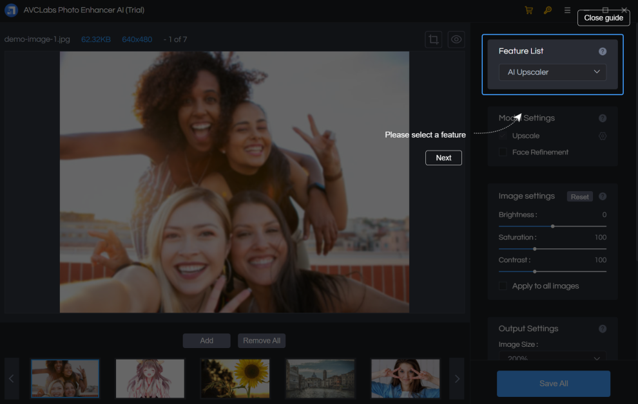
Task: Click the Add button
Action: tap(207, 341)
